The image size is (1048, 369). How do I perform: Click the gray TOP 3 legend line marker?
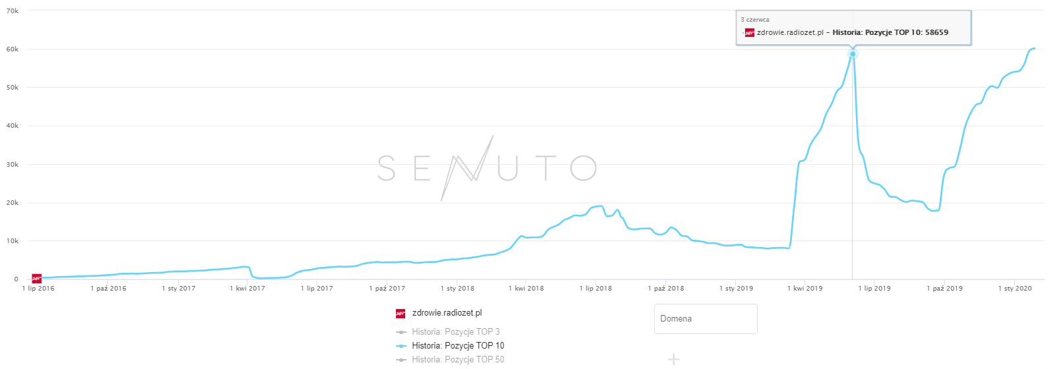[401, 332]
